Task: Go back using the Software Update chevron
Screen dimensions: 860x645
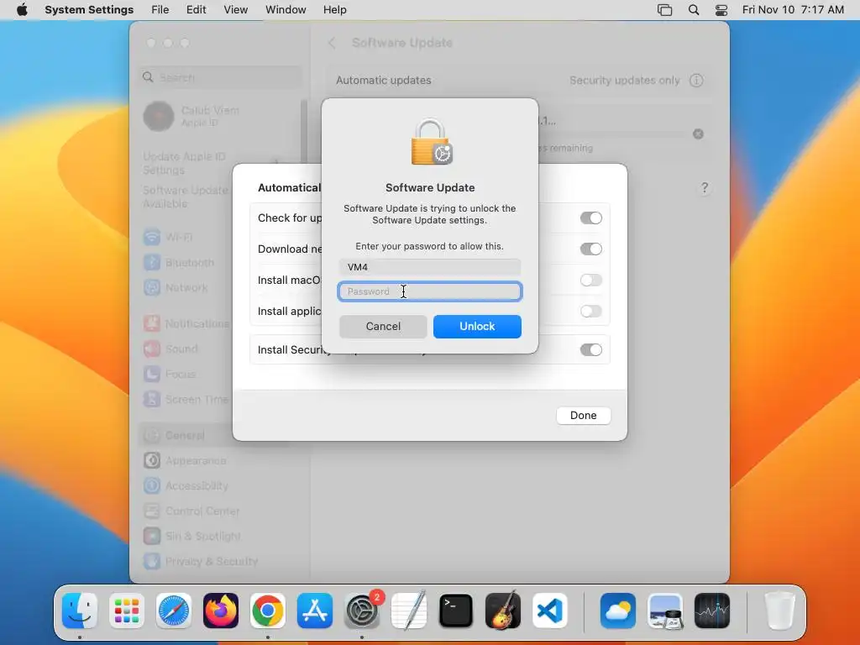Action: pos(332,43)
